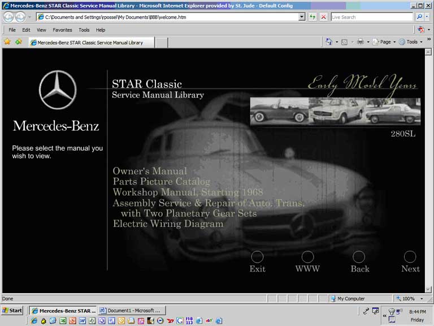Click the vertical scrollbar up arrow

(x=428, y=52)
